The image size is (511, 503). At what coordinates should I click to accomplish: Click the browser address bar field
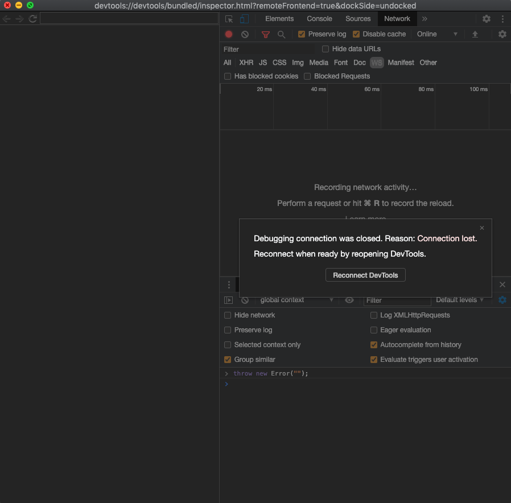coord(129,19)
